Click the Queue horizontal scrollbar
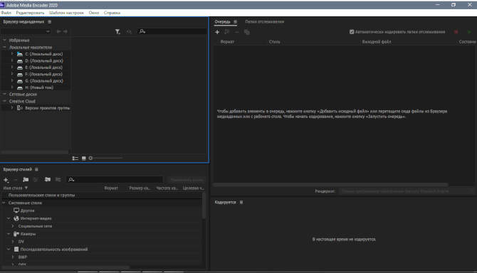477x273 pixels. tap(330, 184)
